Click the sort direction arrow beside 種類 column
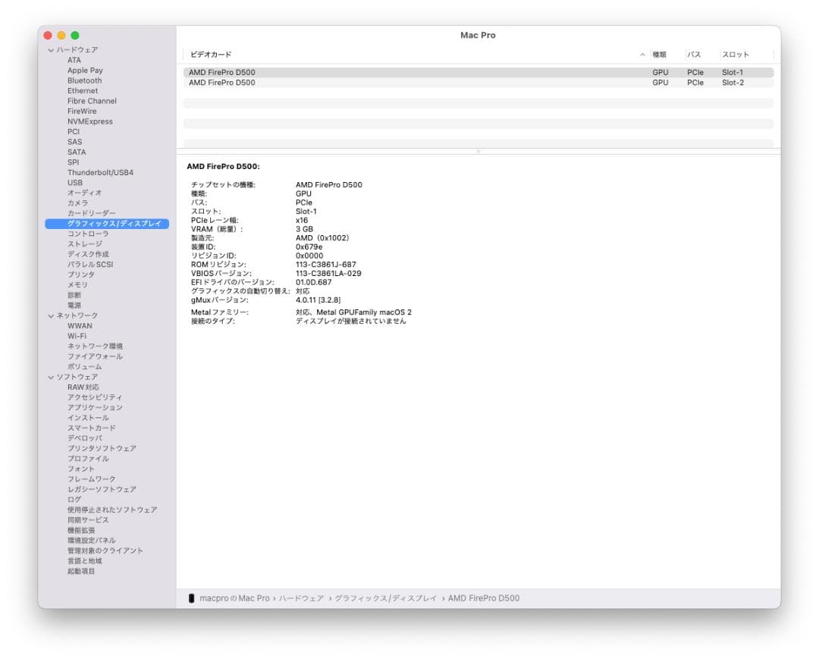 pyautogui.click(x=643, y=54)
